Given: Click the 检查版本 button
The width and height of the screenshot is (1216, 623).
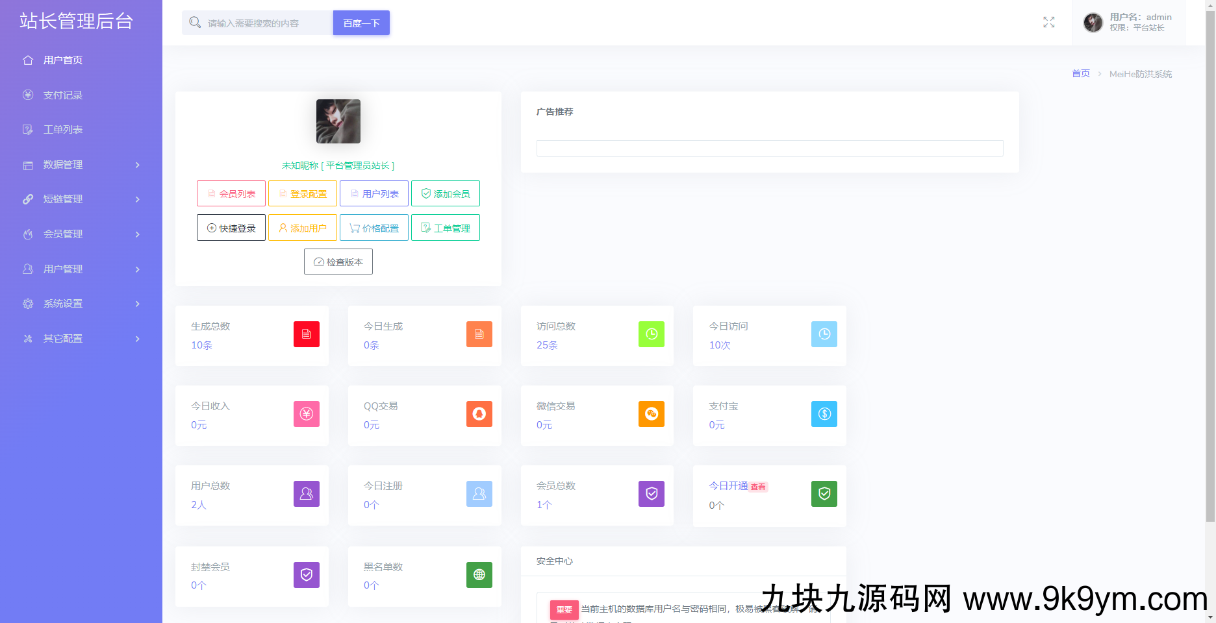Looking at the screenshot, I should pos(338,262).
